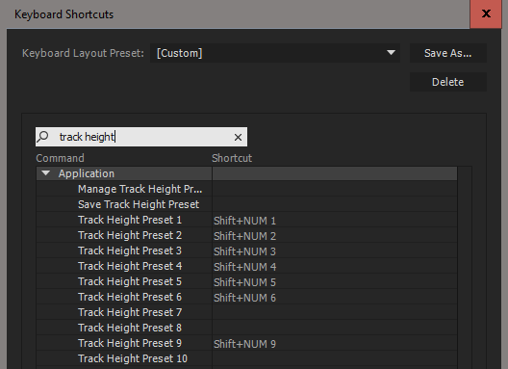Image resolution: width=508 pixels, height=369 pixels.
Task: Click empty shortcut cell for Track Height Preset 7
Action: 335,312
